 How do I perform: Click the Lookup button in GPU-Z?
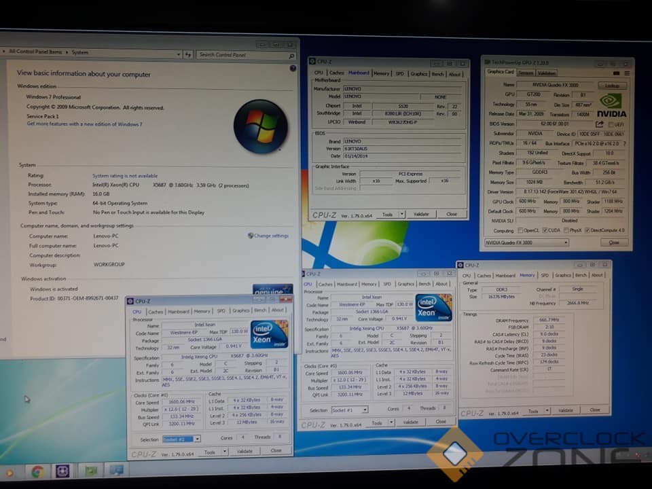coord(612,86)
